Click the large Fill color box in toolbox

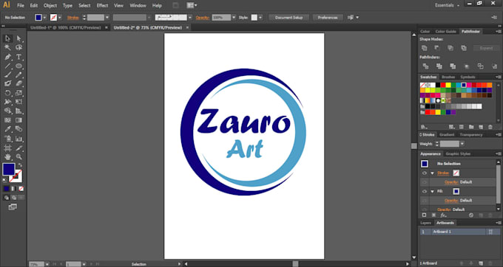tap(9, 169)
